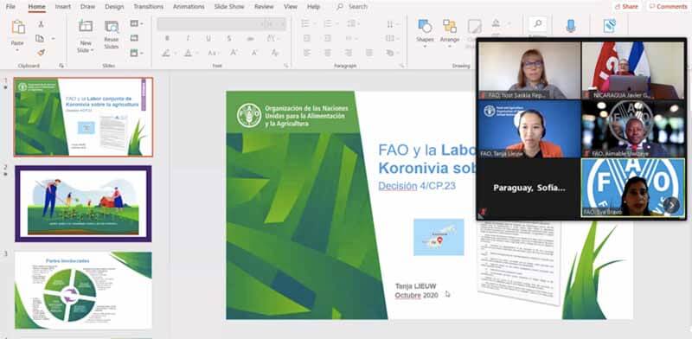The image size is (692, 339).
Task: Switch to the Slide Show tab
Action: pos(229,7)
